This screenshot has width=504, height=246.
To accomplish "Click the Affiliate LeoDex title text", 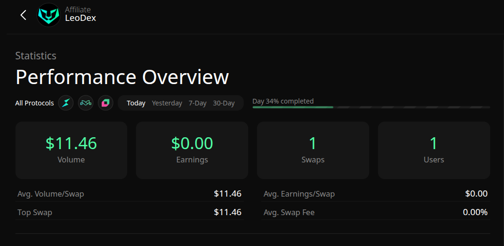I will click(80, 15).
